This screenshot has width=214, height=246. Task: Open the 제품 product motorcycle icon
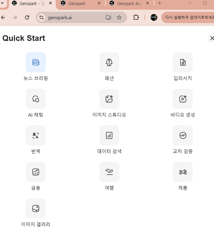pyautogui.click(x=183, y=172)
